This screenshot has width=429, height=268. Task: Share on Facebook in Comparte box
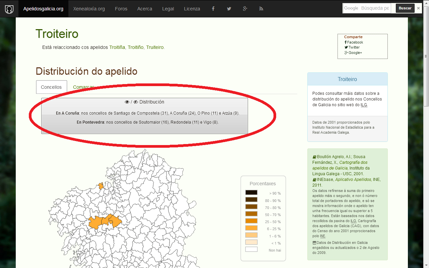pyautogui.click(x=355, y=42)
